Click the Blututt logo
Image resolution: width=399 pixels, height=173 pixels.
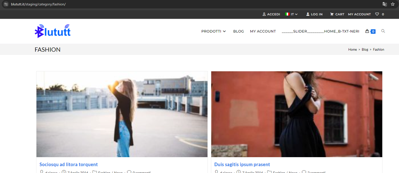click(x=53, y=31)
